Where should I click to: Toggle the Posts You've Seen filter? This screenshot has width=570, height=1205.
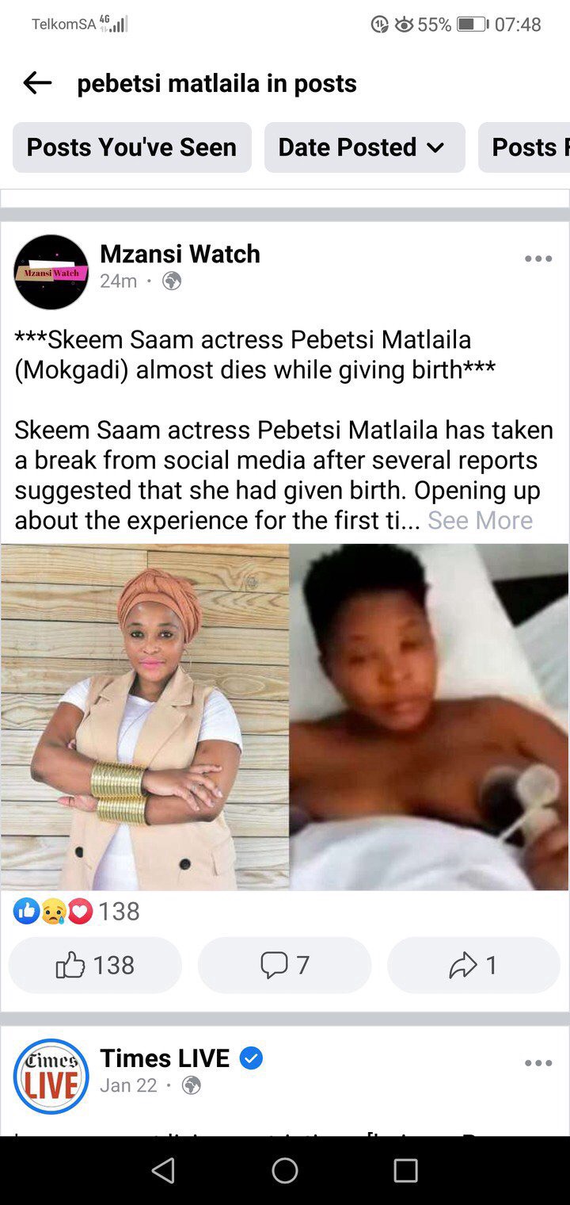[132, 147]
